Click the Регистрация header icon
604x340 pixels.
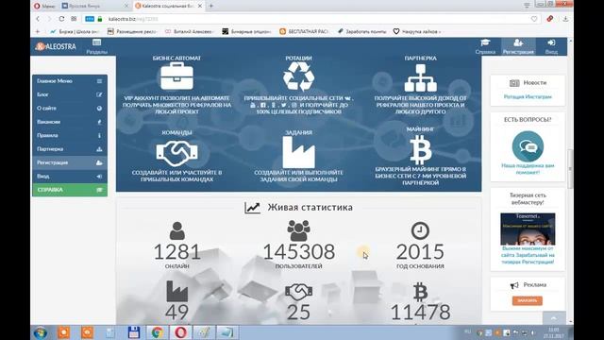point(518,46)
